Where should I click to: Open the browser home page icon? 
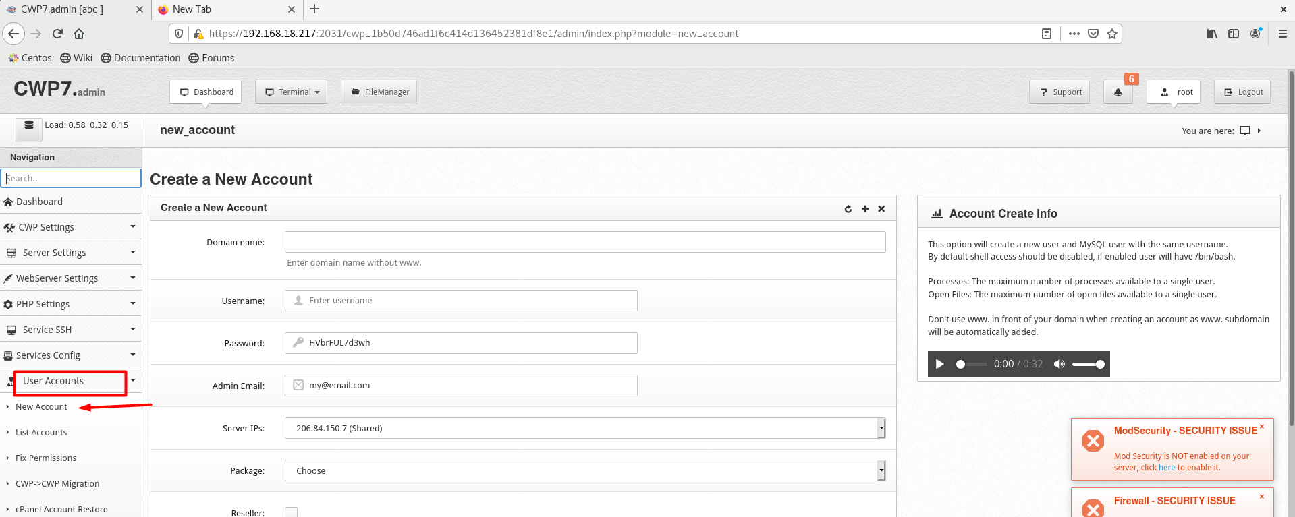pyautogui.click(x=79, y=34)
